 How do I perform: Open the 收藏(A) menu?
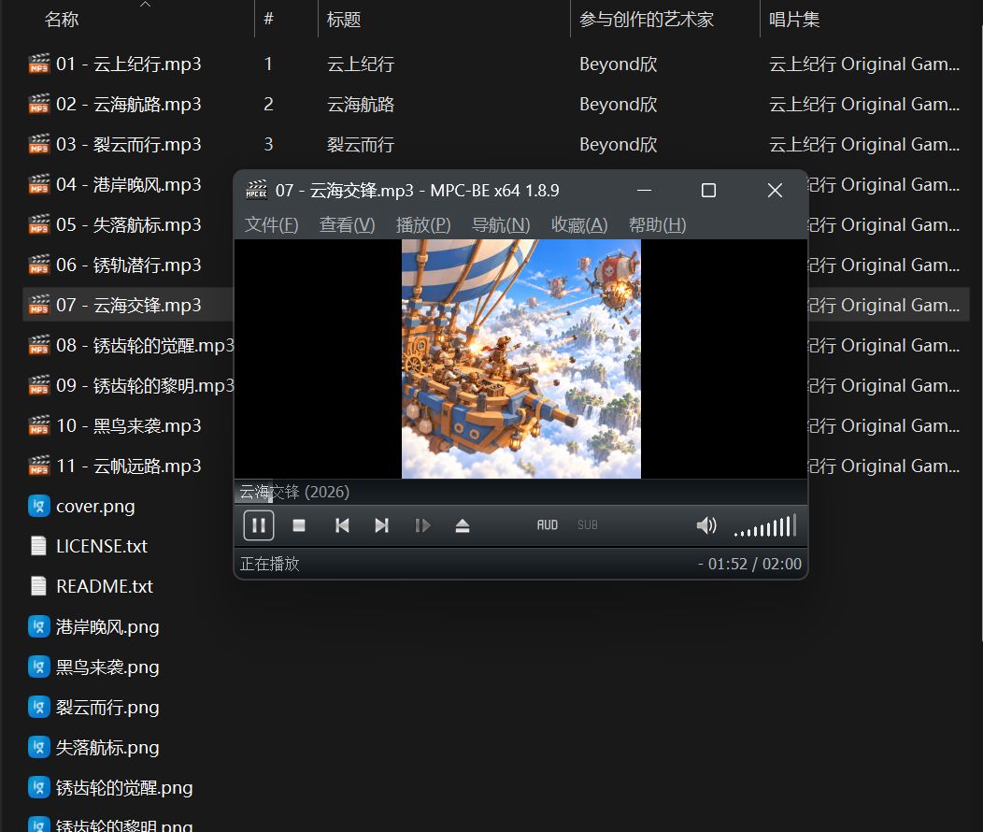pyautogui.click(x=579, y=224)
